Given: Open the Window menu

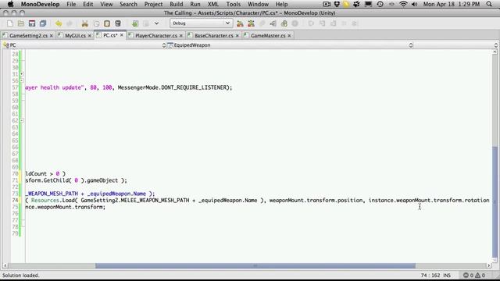Looking at the screenshot, I should click(x=258, y=4).
